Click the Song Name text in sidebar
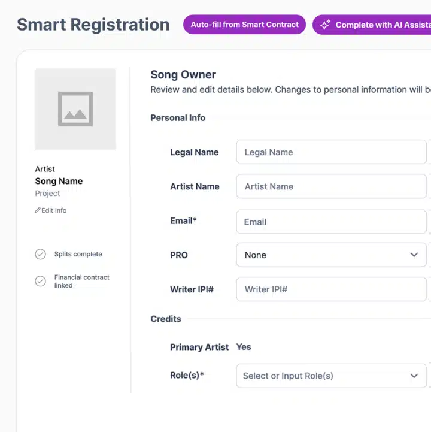The height and width of the screenshot is (432, 431). (x=59, y=181)
